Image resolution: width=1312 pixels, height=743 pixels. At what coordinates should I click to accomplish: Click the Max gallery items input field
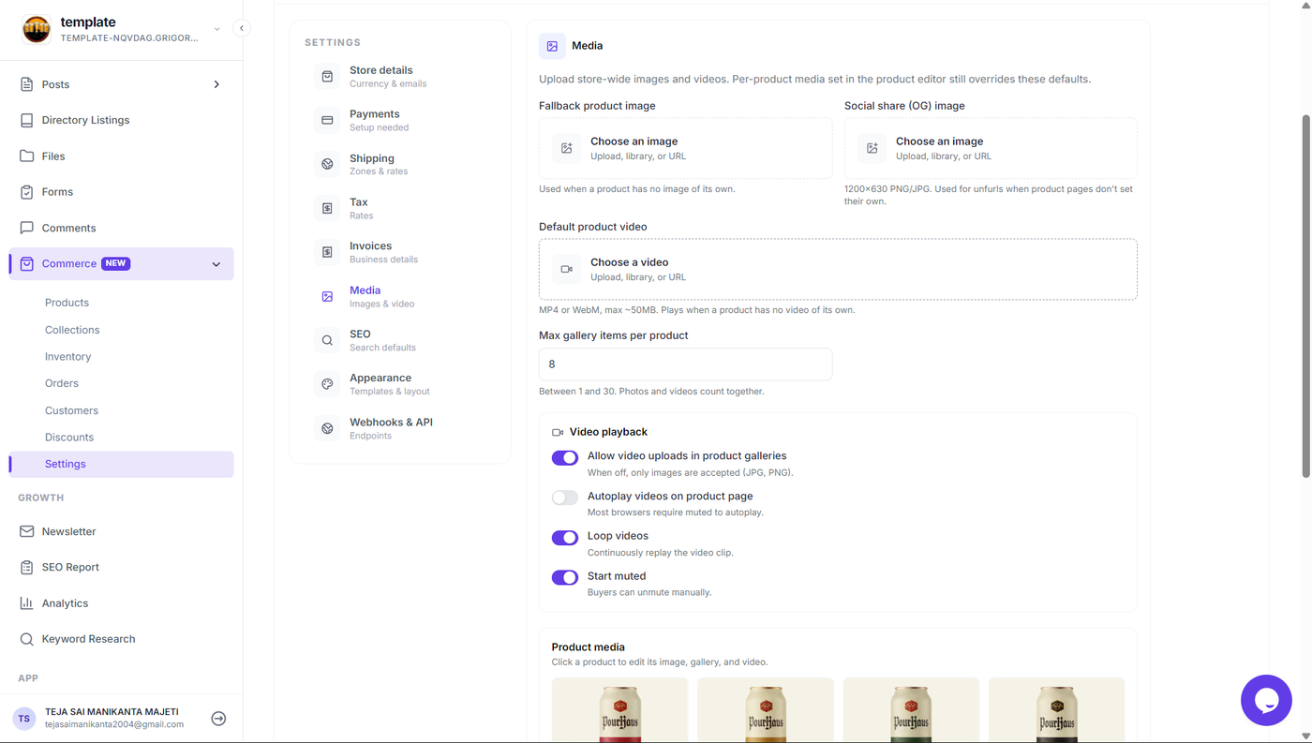[685, 364]
